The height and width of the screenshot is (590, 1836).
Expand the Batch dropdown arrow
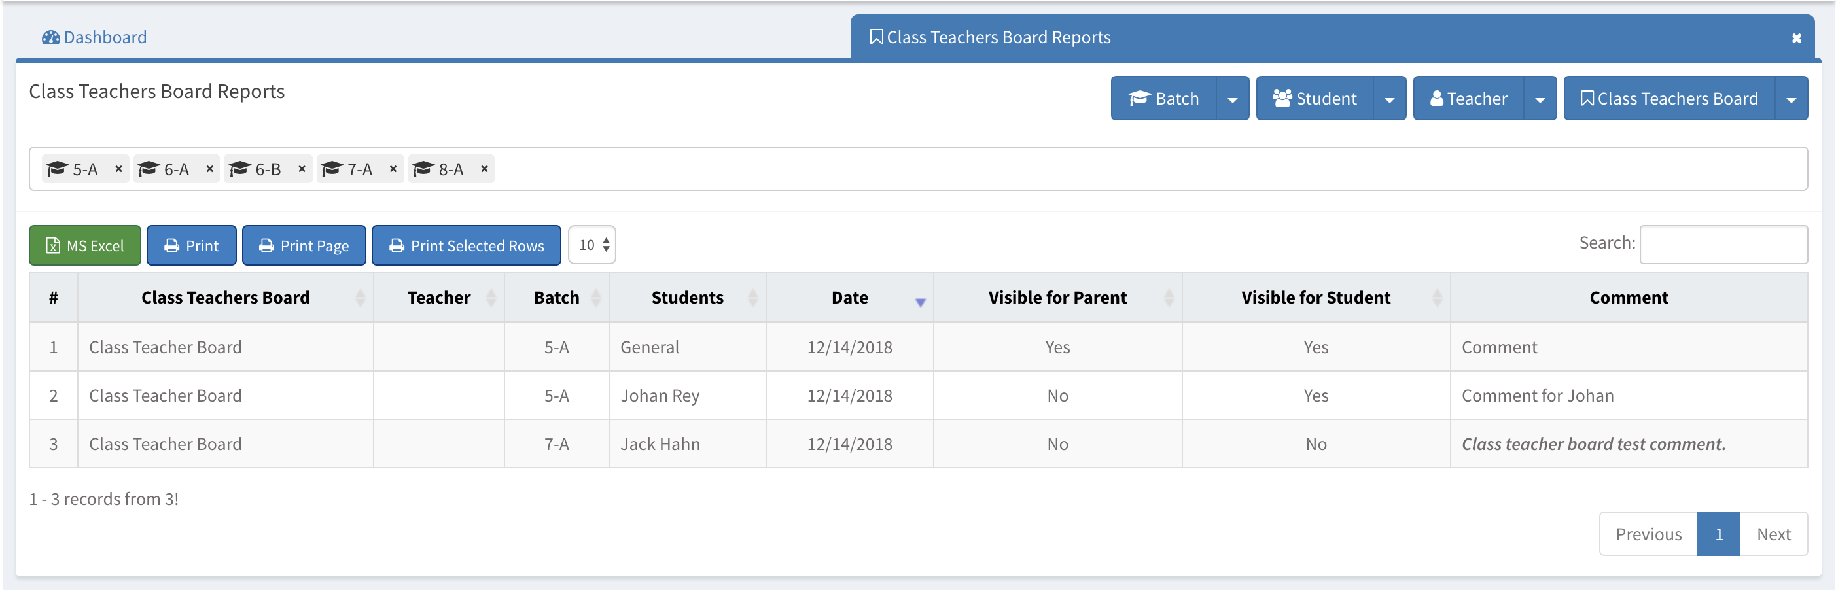click(x=1232, y=99)
